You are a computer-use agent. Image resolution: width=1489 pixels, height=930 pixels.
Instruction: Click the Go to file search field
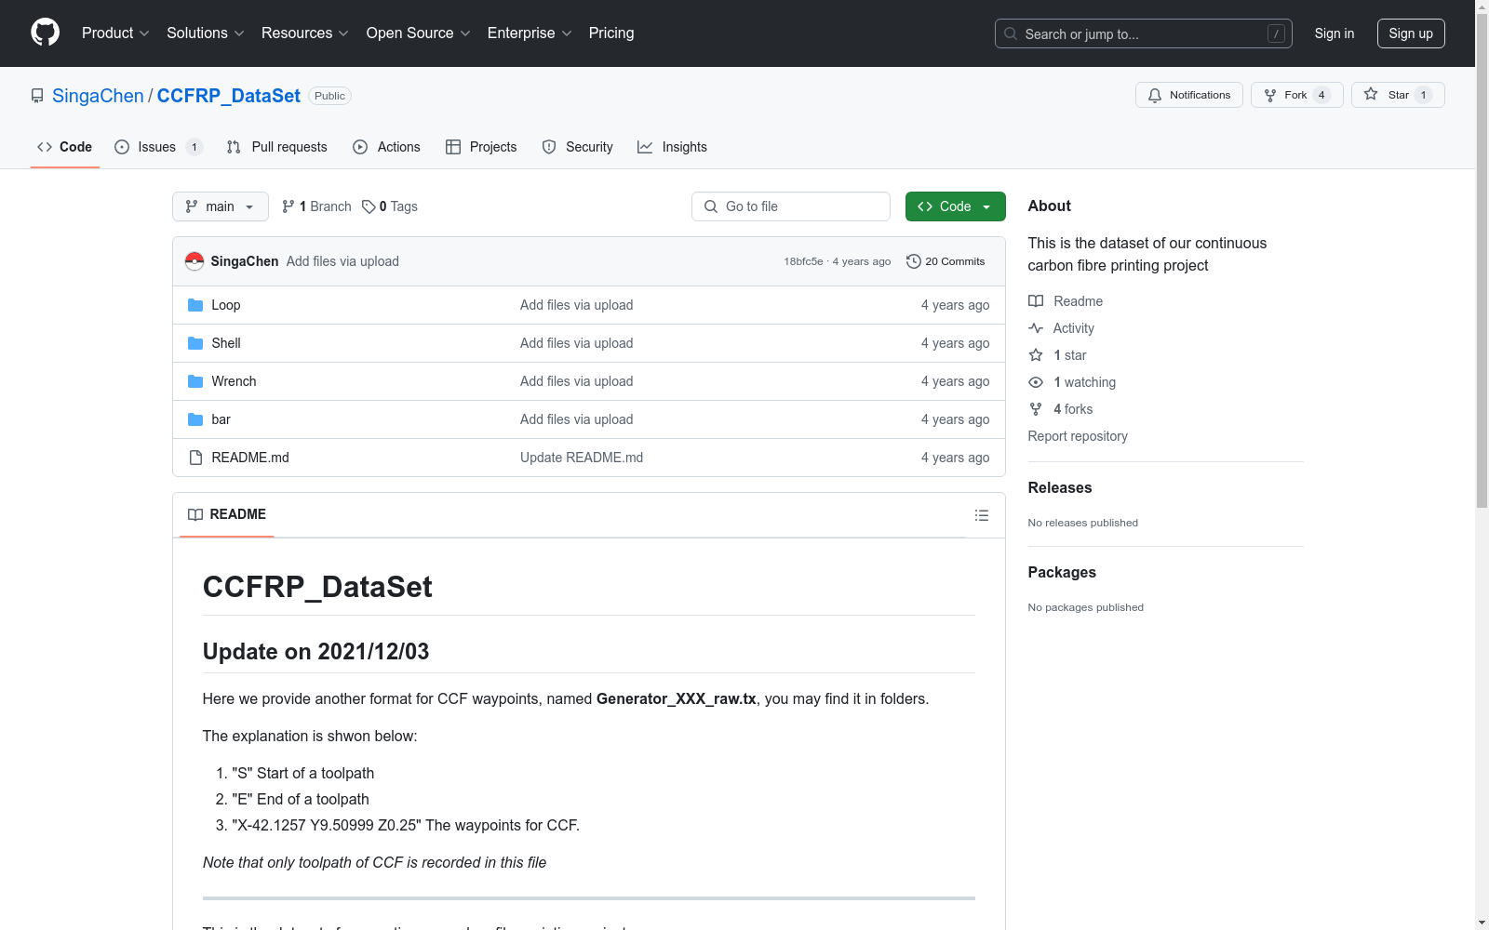[x=791, y=206]
